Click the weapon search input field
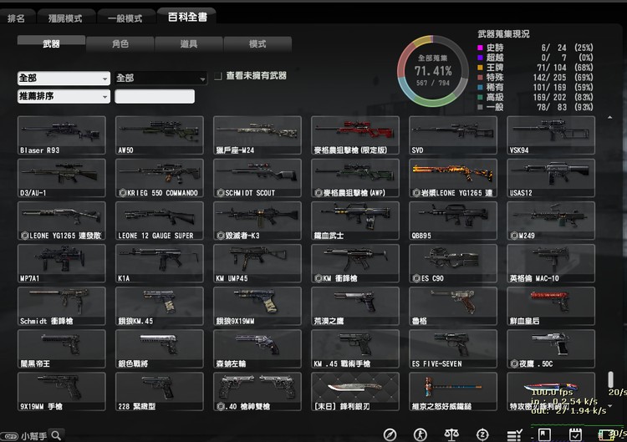Image resolution: width=627 pixels, height=442 pixels. 155,96
